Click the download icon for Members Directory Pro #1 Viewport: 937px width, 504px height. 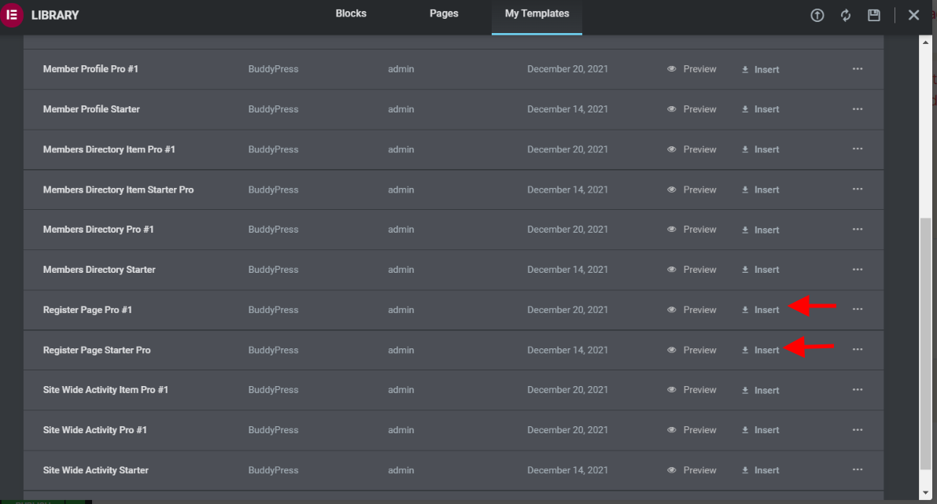[745, 230]
